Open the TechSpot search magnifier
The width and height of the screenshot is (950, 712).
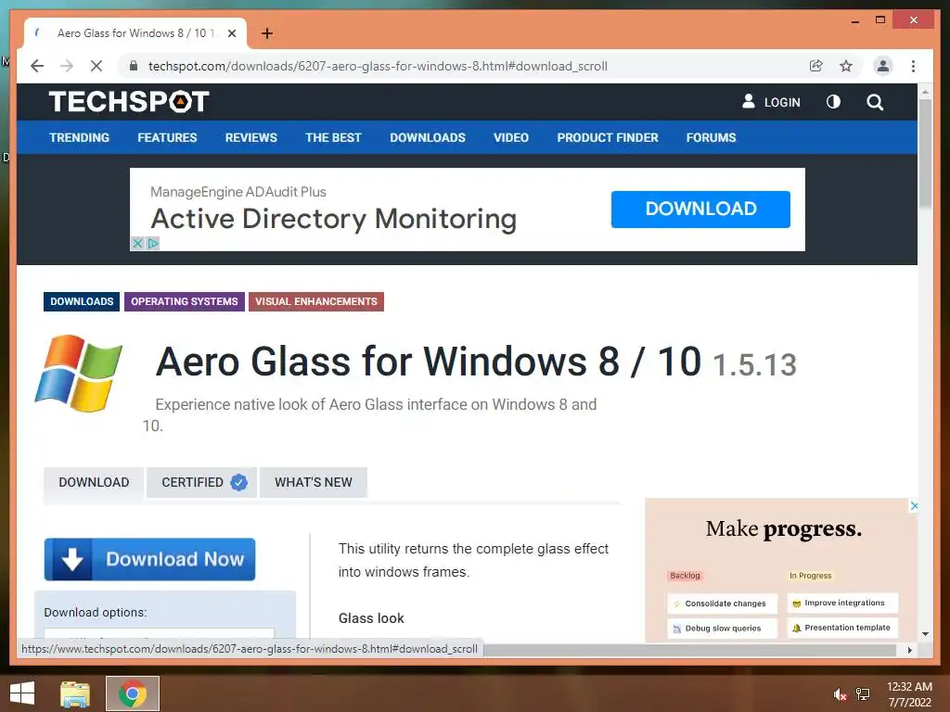tap(874, 102)
